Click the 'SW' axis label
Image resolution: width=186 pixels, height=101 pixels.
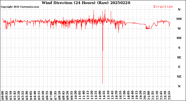179,38
